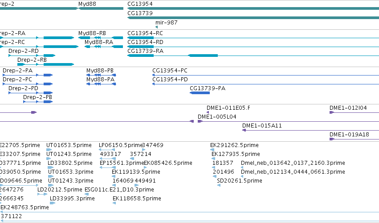Select the DME1-015A11 arrowhead

tap(244, 130)
